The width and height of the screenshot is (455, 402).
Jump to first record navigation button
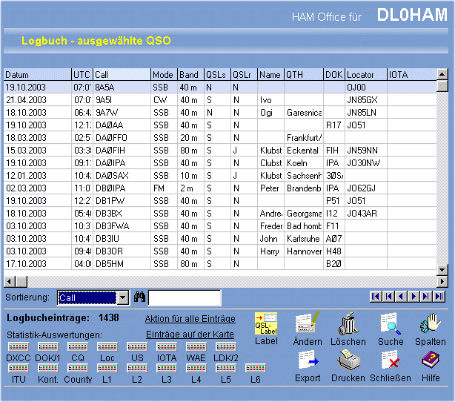tap(376, 297)
